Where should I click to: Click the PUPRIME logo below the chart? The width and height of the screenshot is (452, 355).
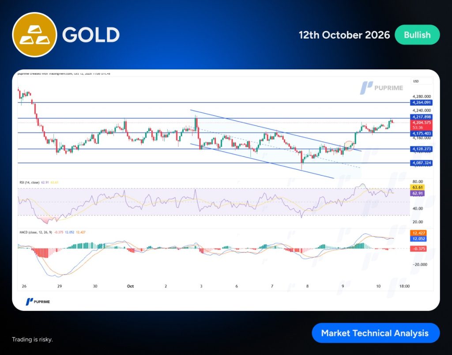(38, 302)
